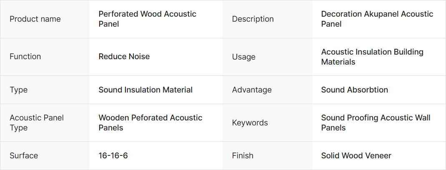The width and height of the screenshot is (446, 170).
Task: Select the 'Reduce Noise' value
Action: (x=124, y=57)
